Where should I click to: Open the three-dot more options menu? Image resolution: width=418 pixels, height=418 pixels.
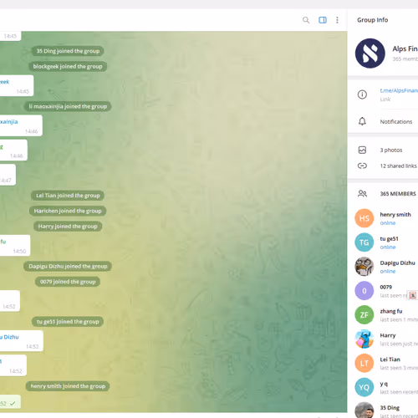coord(337,20)
